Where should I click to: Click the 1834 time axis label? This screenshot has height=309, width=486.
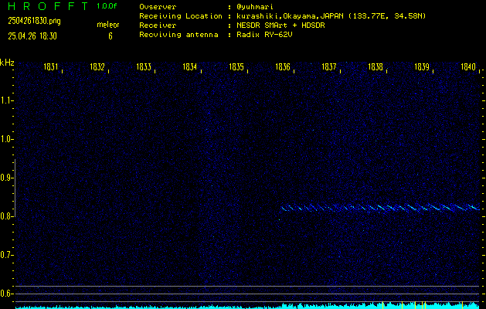click(x=190, y=66)
